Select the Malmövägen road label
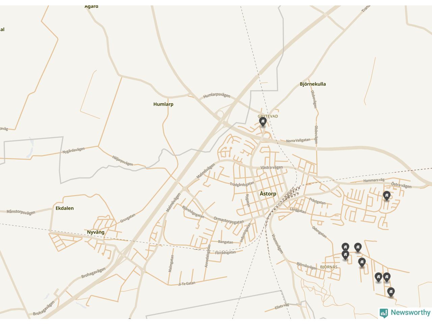 point(173,202)
